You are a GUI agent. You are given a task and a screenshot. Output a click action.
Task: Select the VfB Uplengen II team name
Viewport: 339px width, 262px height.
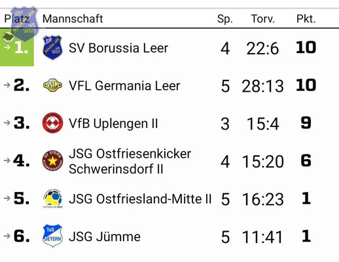pyautogui.click(x=113, y=123)
